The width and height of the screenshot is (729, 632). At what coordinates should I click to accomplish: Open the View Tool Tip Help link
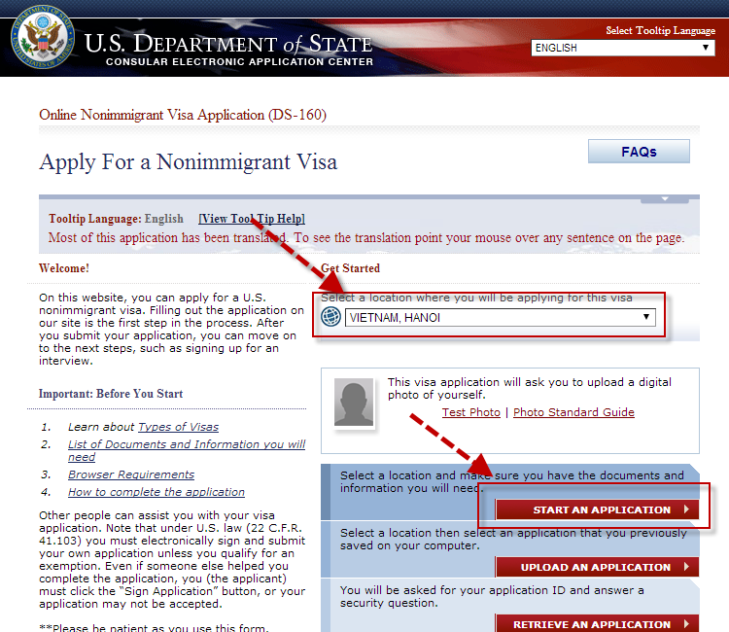[x=252, y=219]
